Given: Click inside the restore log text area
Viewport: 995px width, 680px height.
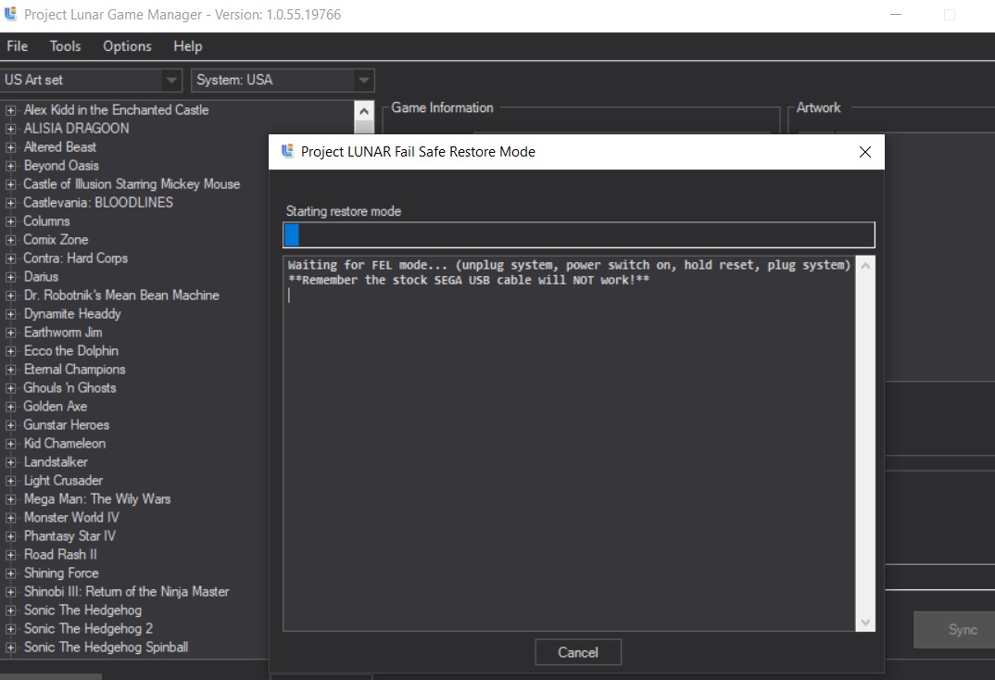Looking at the screenshot, I should [569, 445].
